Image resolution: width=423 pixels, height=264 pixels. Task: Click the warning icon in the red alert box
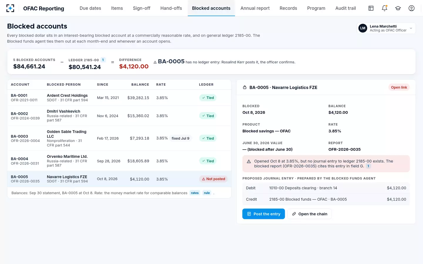coord(249,161)
